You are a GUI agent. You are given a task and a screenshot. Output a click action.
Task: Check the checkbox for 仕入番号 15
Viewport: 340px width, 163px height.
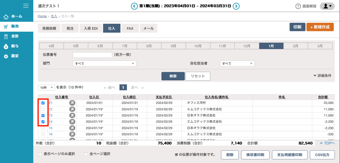click(x=43, y=128)
